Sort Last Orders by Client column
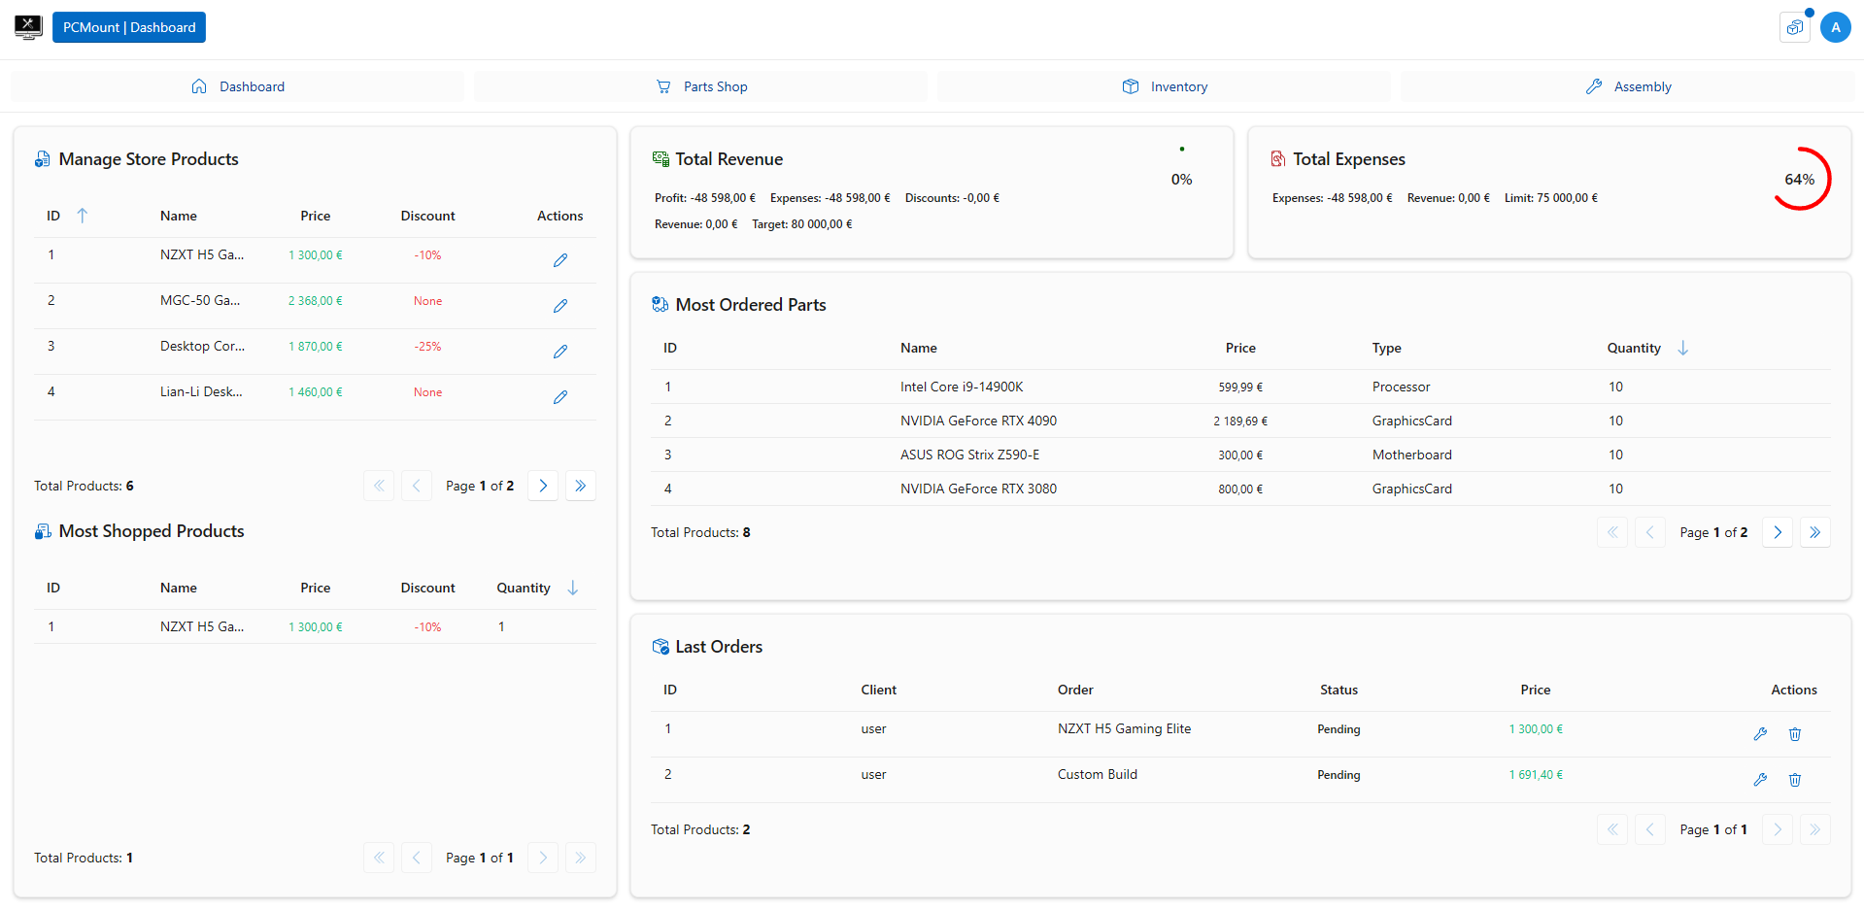Viewport: 1864px width, 910px height. click(x=879, y=690)
